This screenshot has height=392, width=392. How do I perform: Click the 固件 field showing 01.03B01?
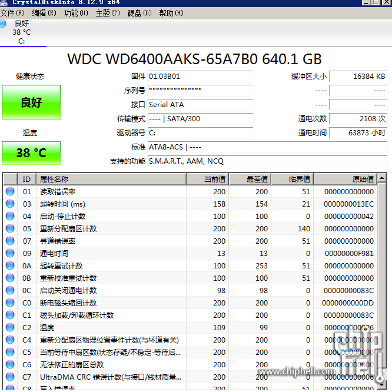[x=201, y=77]
